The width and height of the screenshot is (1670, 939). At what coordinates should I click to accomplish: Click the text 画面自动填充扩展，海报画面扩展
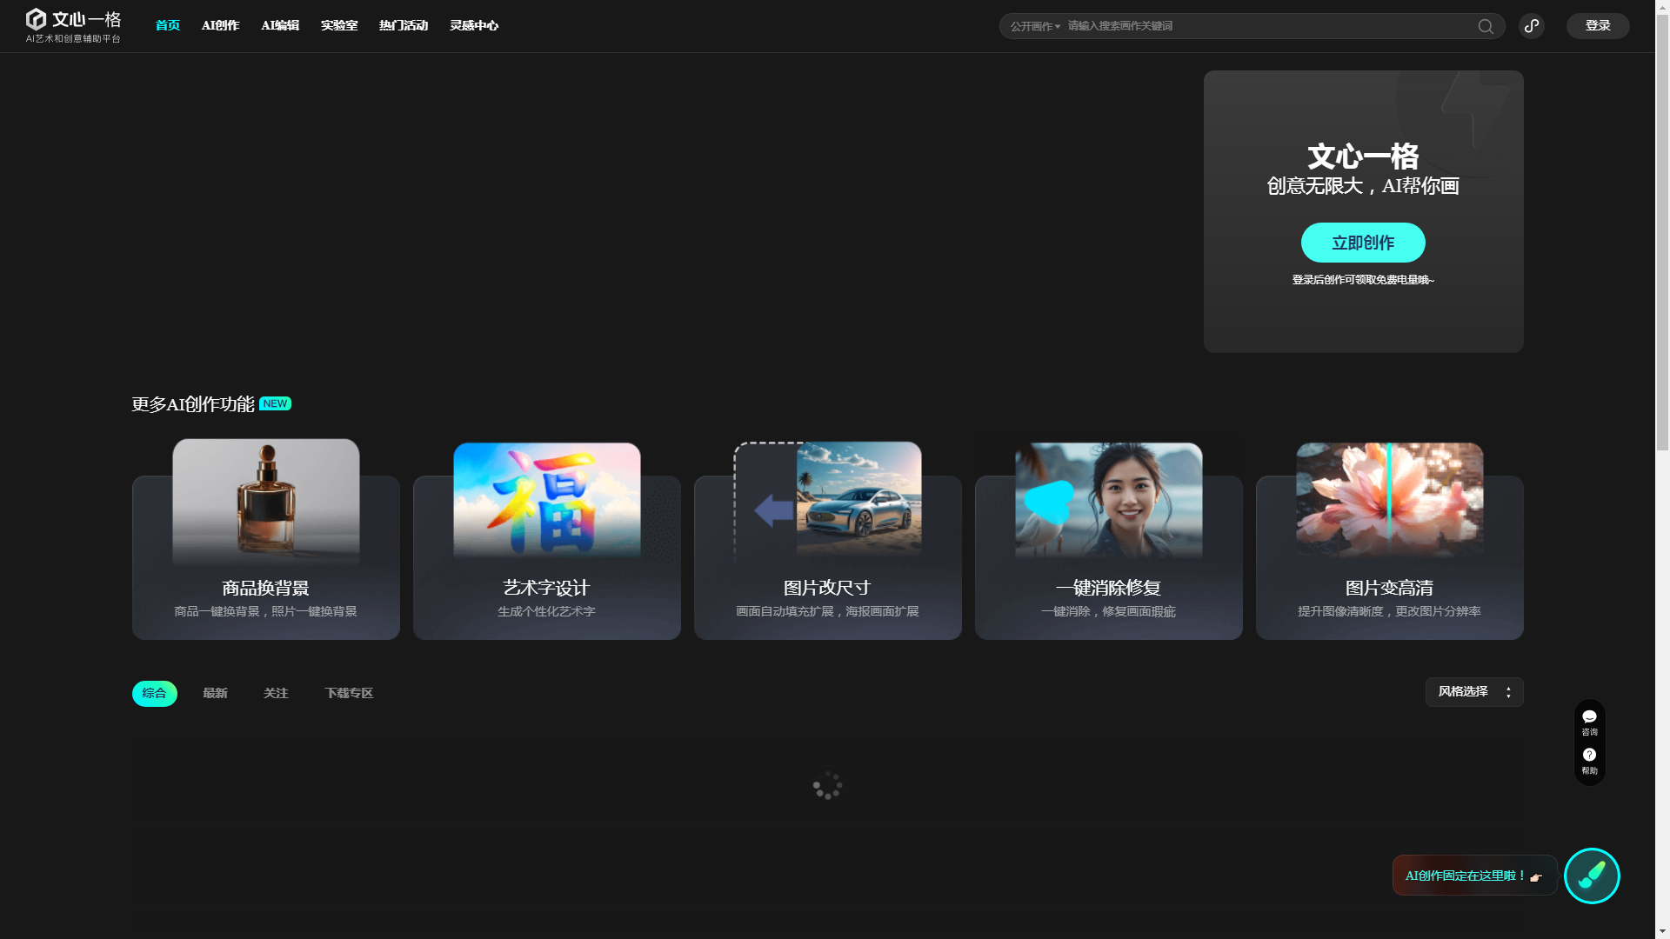pyautogui.click(x=828, y=612)
